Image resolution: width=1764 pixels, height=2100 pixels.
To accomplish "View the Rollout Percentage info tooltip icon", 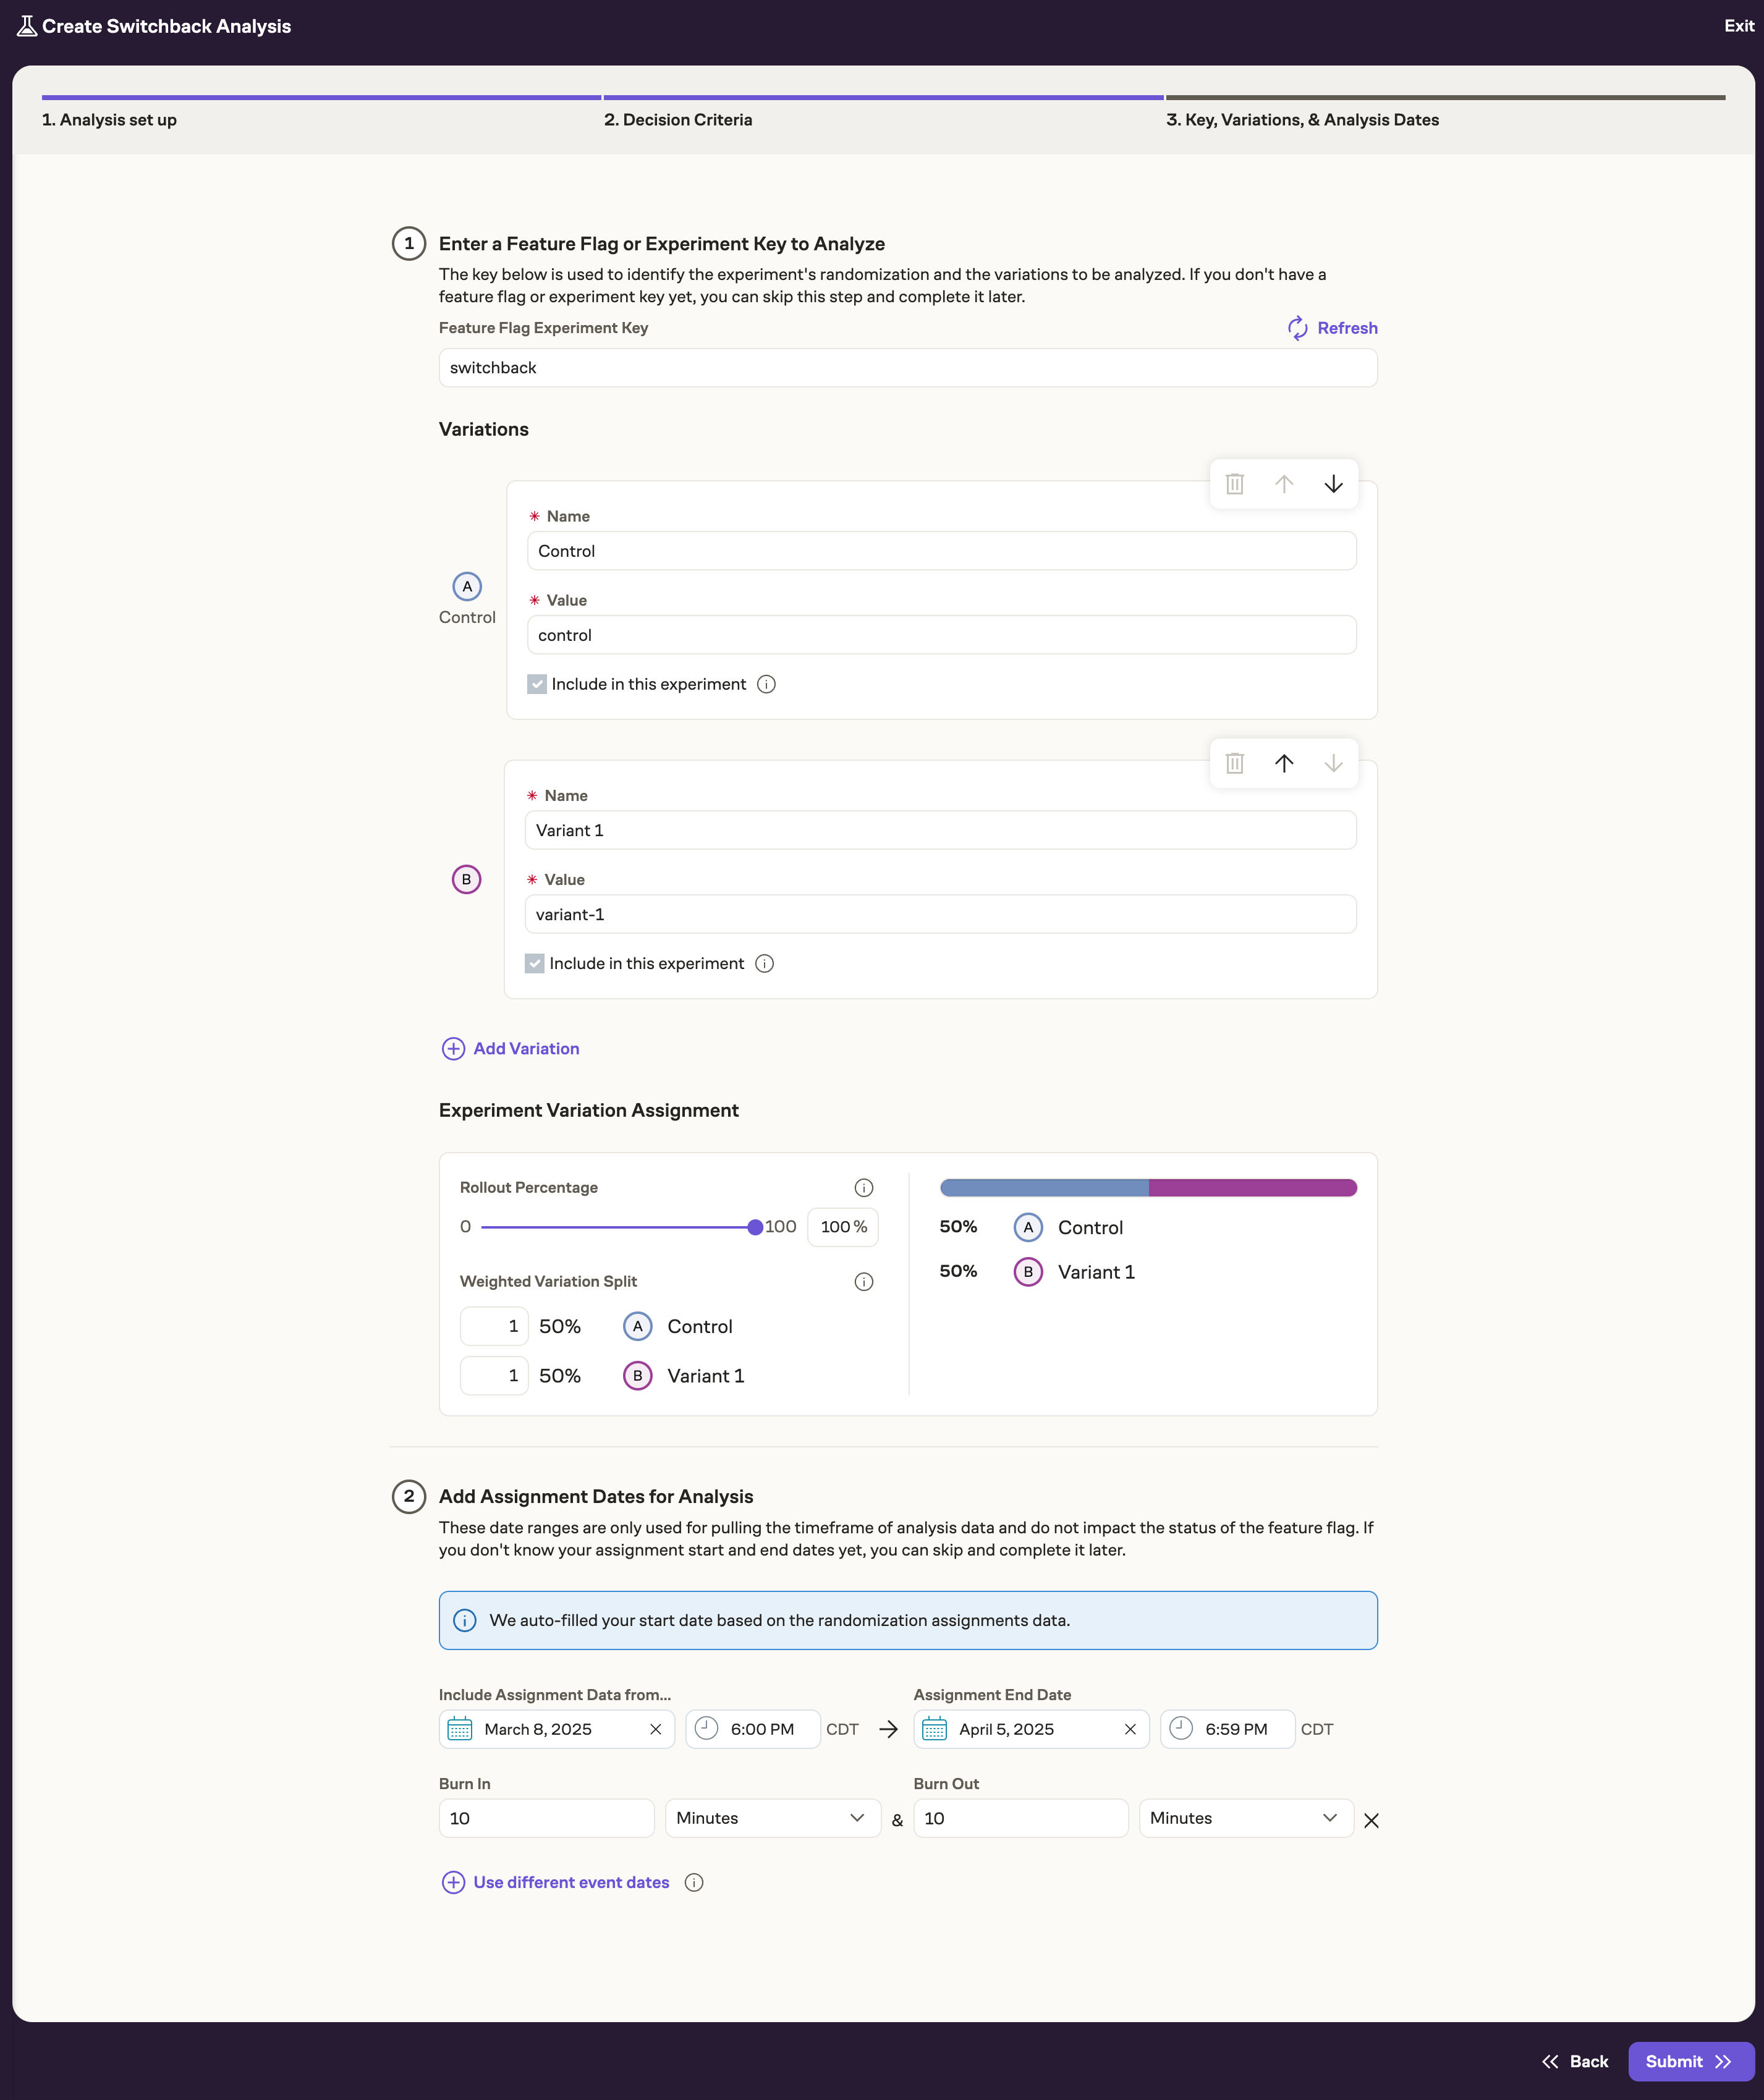I will click(x=863, y=1187).
